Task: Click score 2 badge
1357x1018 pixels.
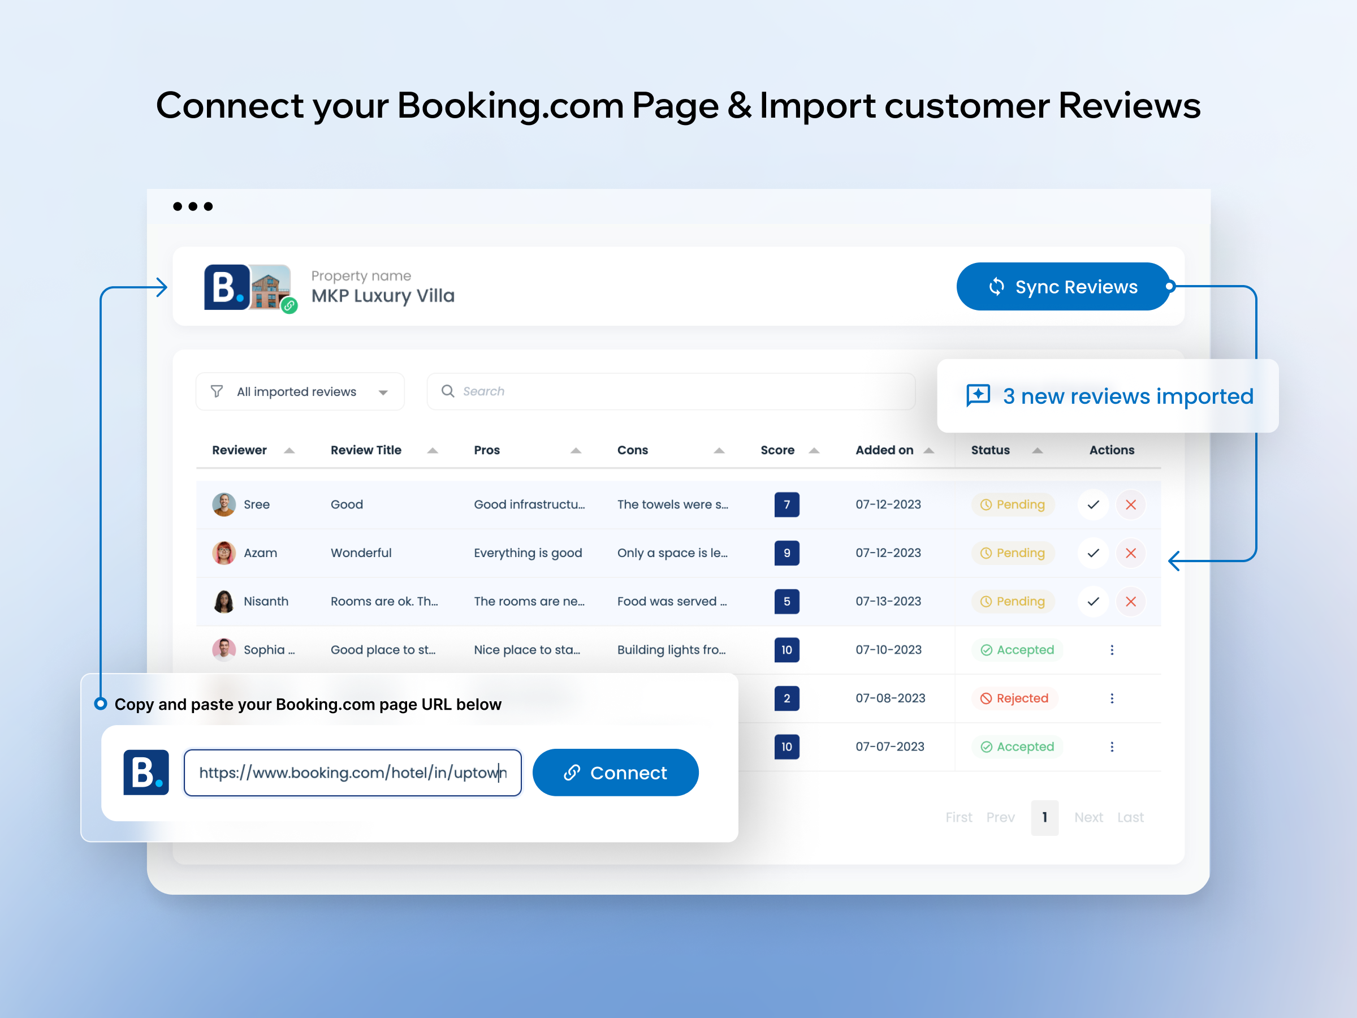Action: pos(786,698)
